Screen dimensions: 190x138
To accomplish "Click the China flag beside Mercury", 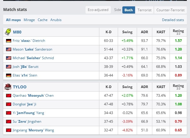I will coord(9,130).
